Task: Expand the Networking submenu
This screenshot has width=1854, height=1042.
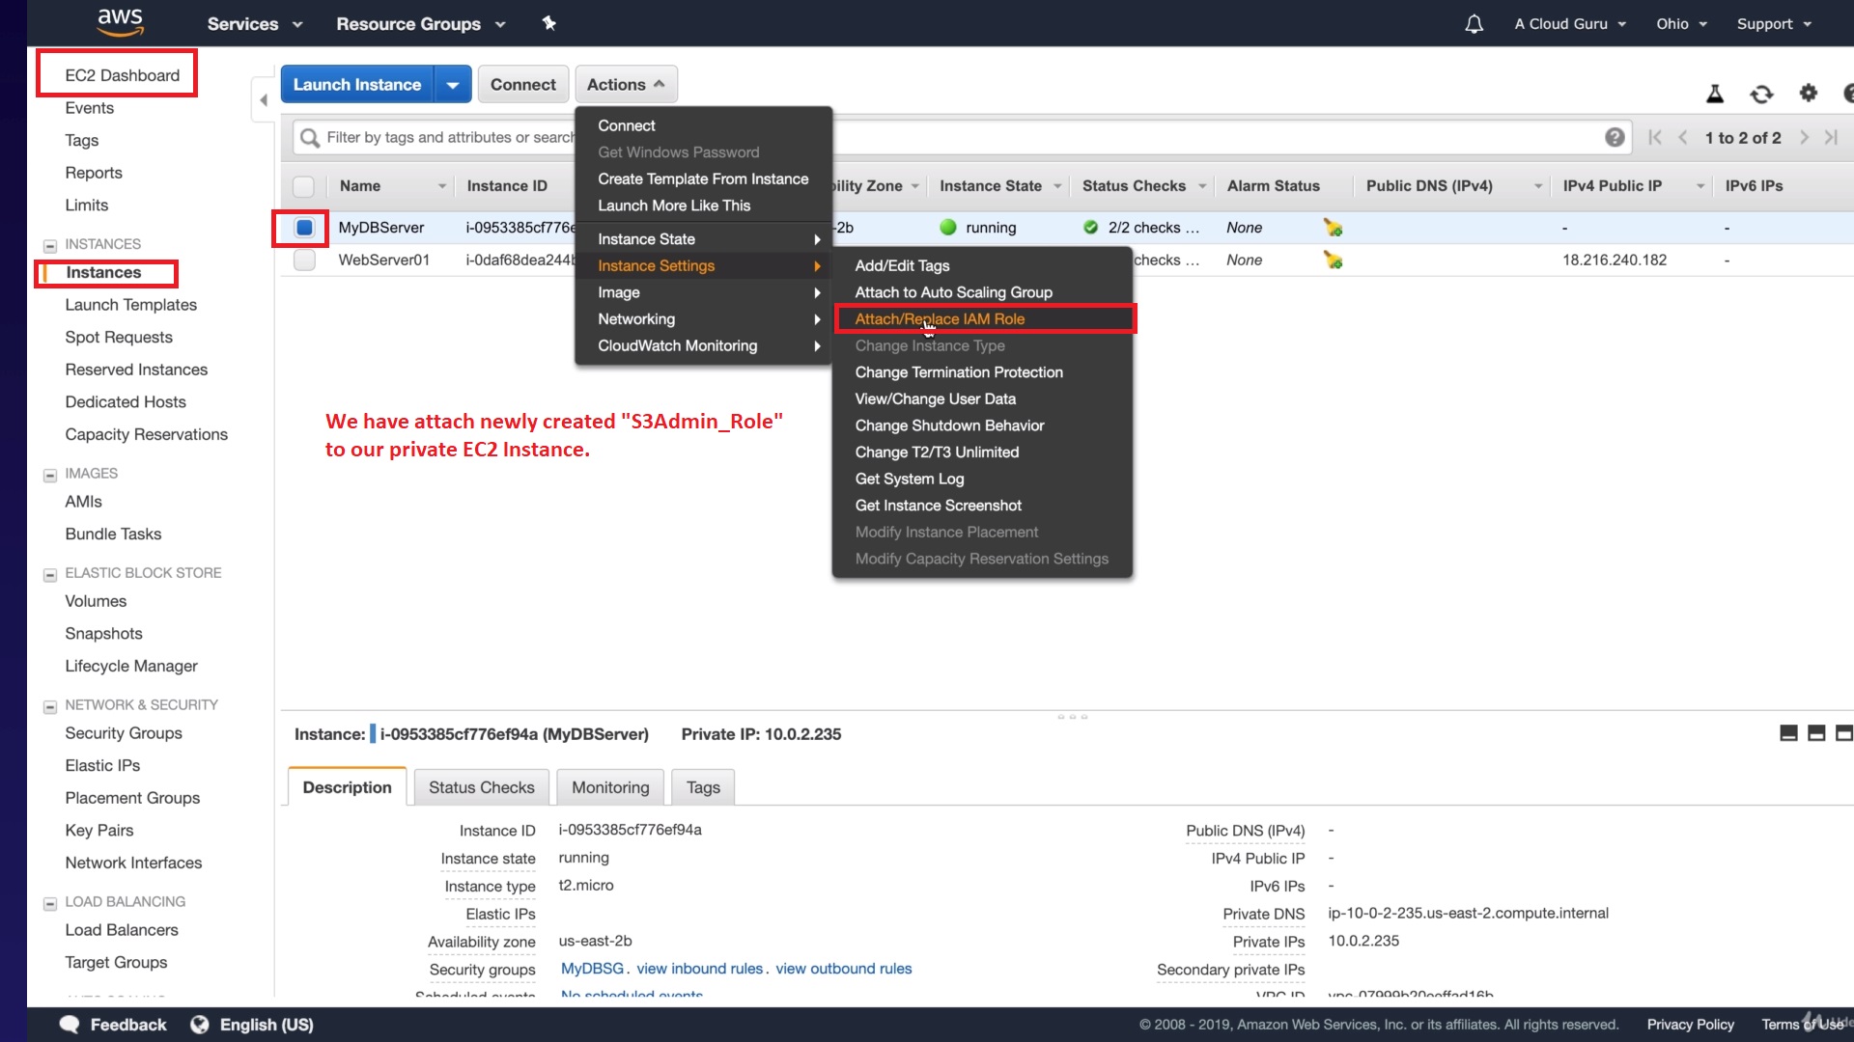Action: pyautogui.click(x=636, y=319)
